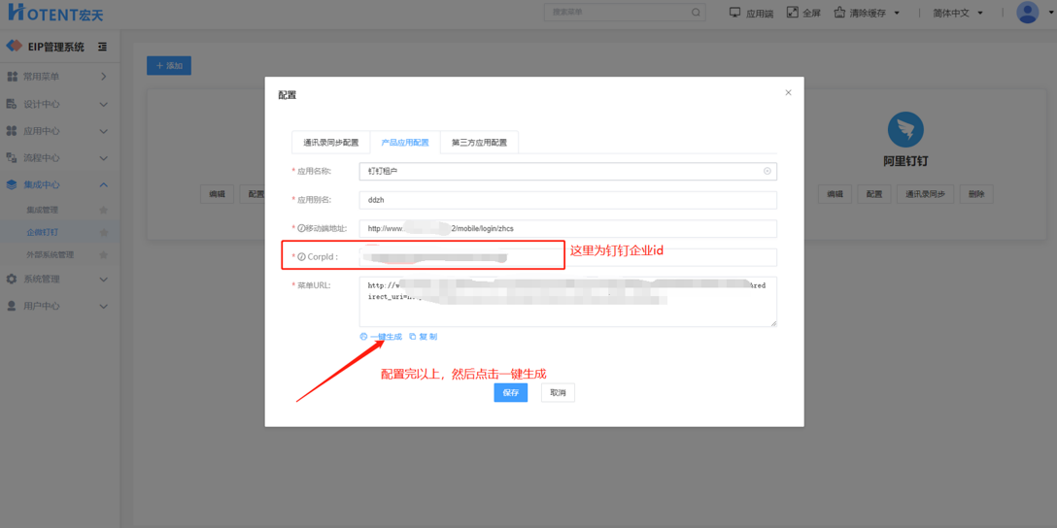
Task: Open the 简体中文 language dropdown
Action: pos(956,13)
